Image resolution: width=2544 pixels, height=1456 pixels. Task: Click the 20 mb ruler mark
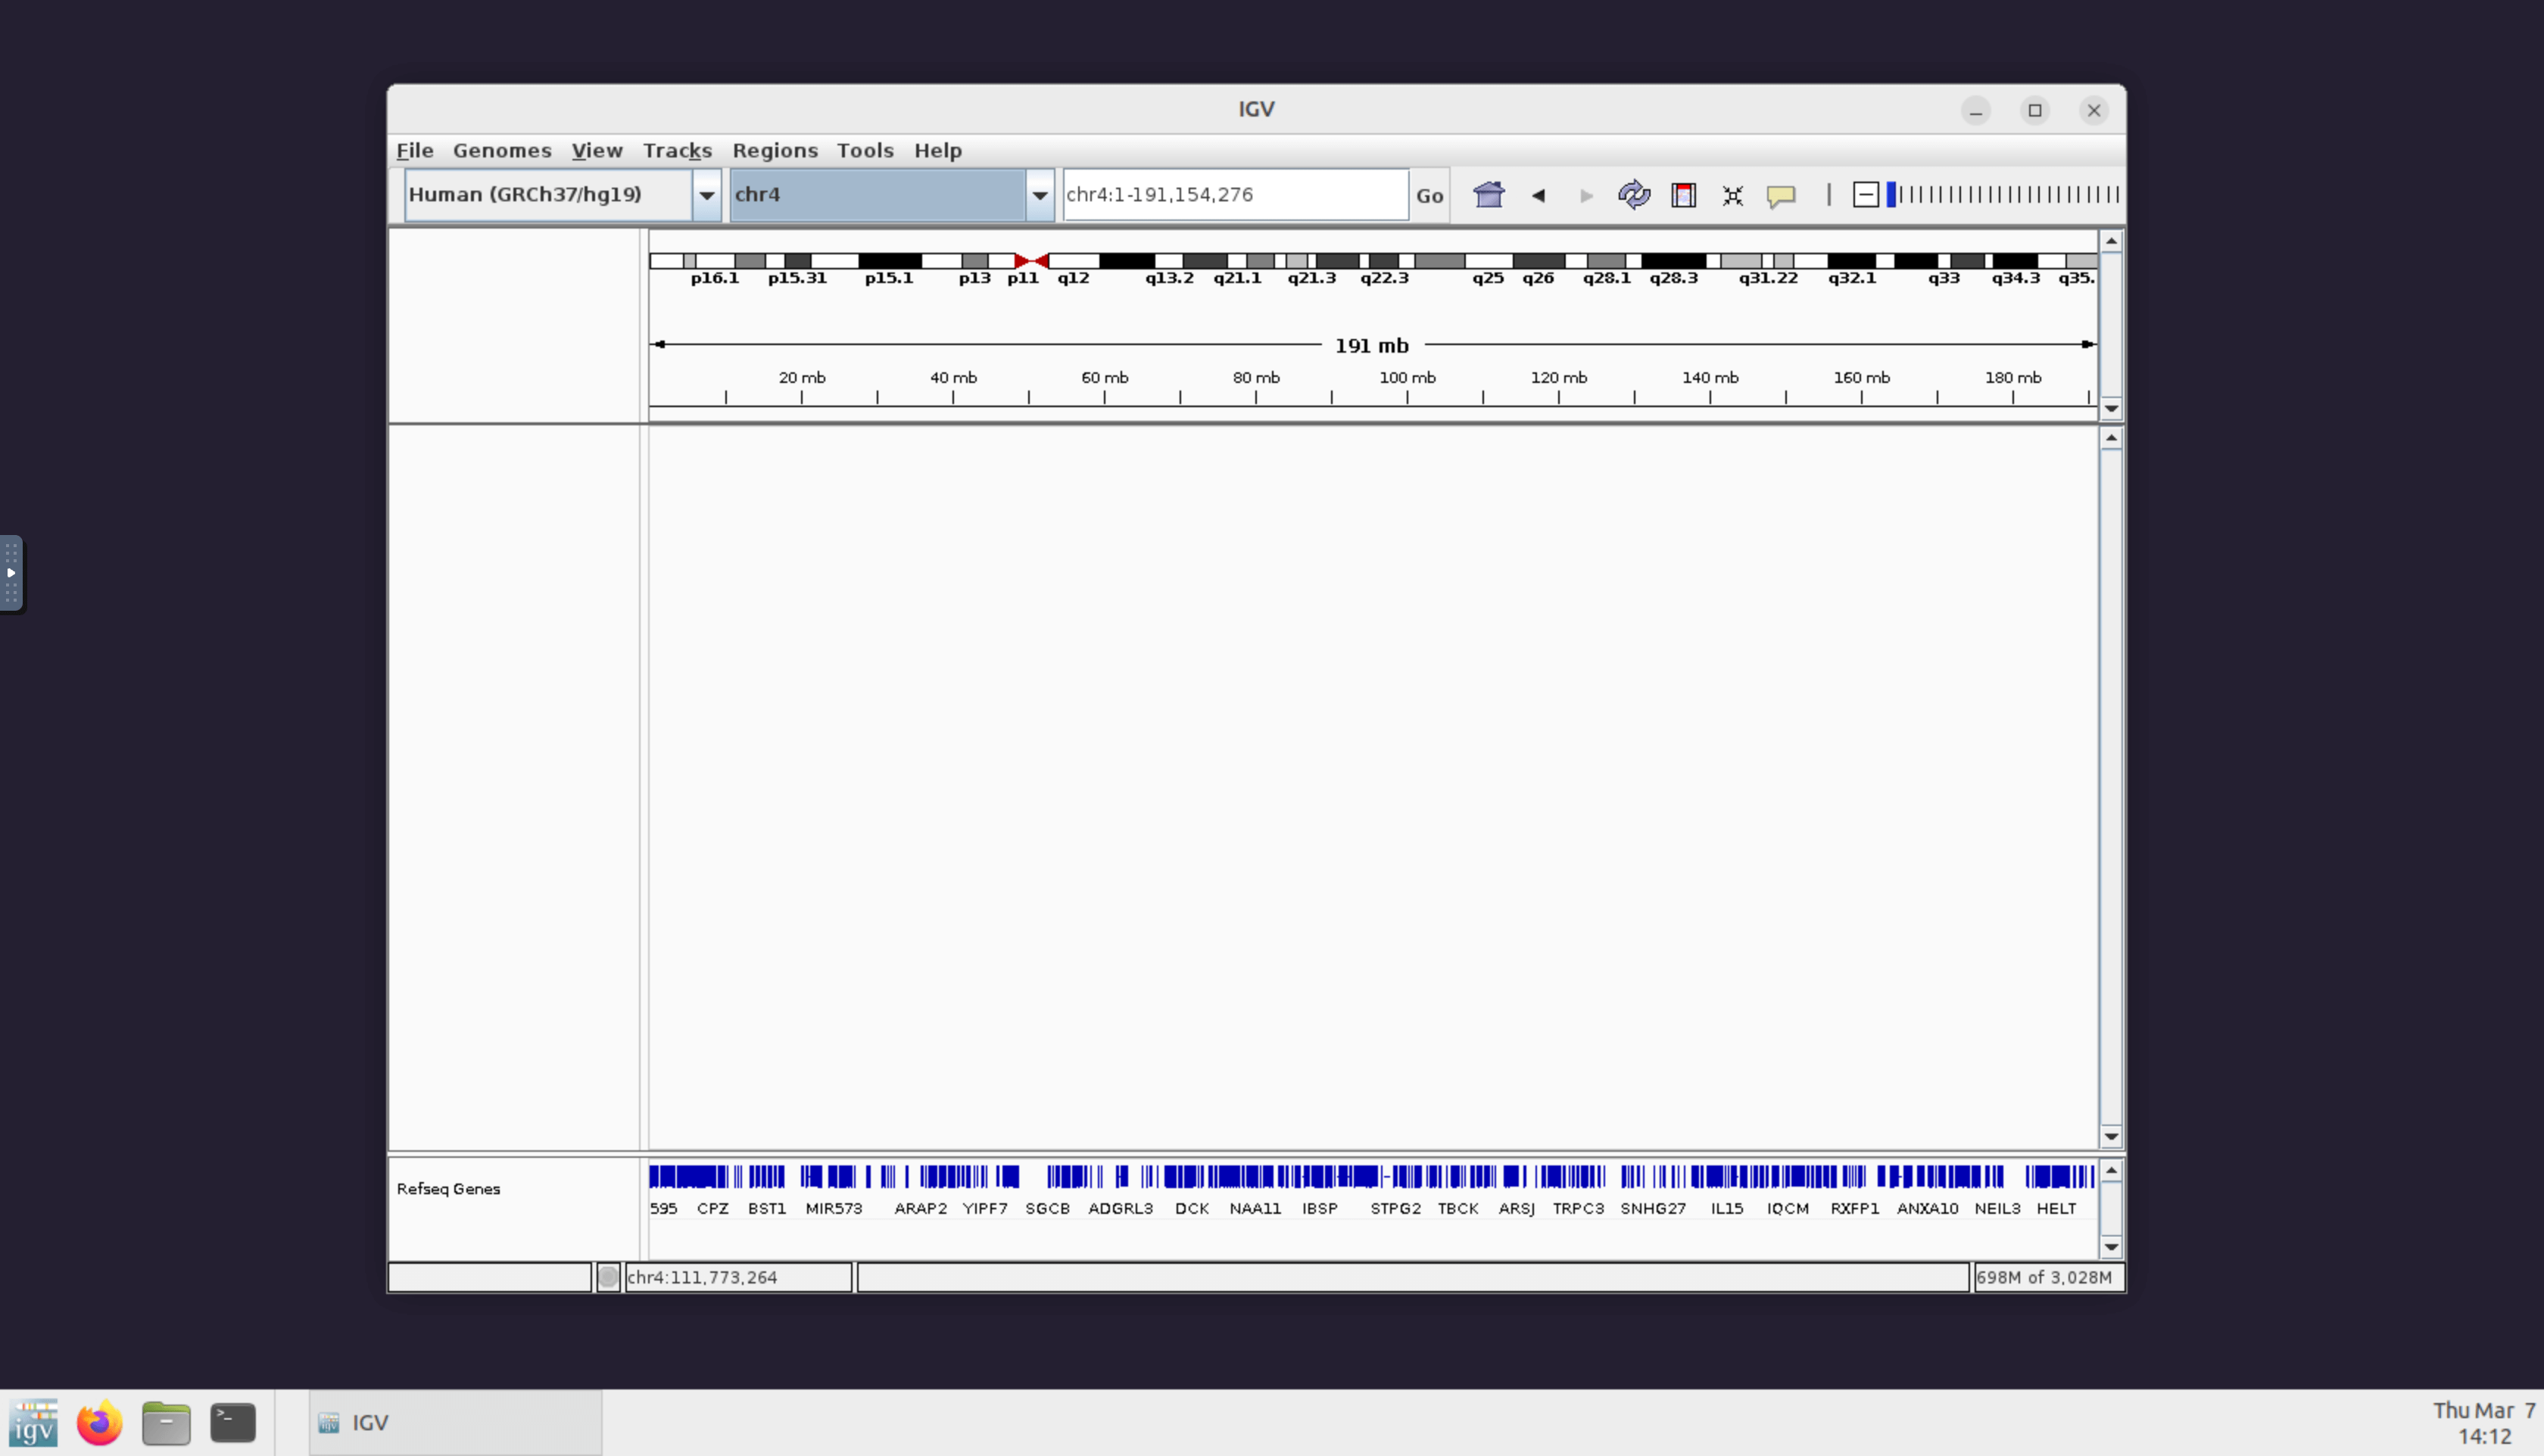pos(801,377)
